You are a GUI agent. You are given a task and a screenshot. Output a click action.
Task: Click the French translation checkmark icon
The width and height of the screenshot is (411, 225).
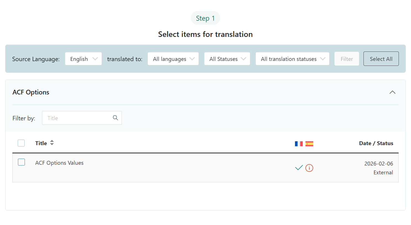pyautogui.click(x=299, y=168)
